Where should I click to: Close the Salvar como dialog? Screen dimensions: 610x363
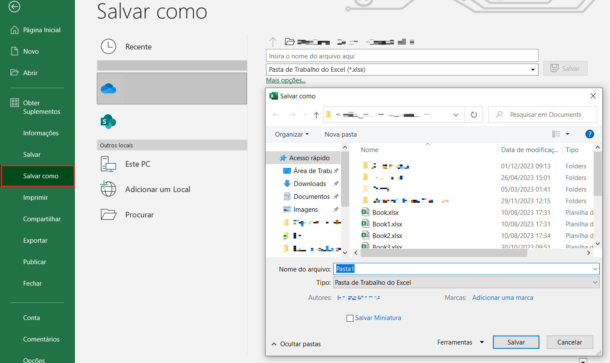pos(593,96)
